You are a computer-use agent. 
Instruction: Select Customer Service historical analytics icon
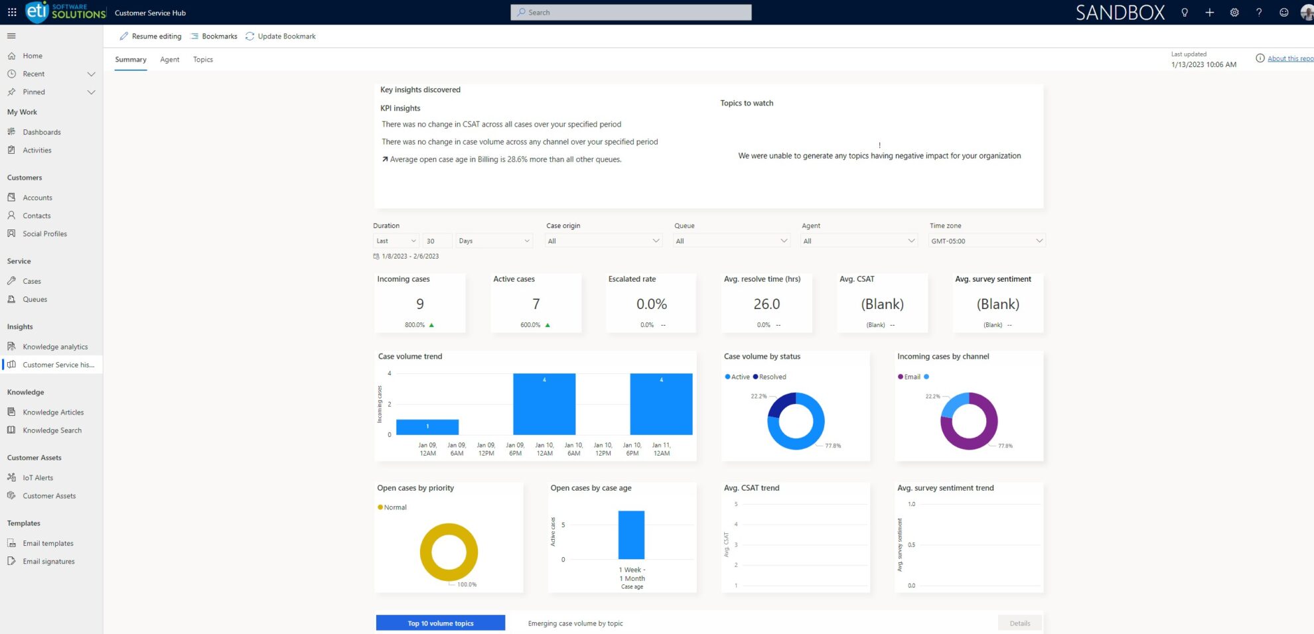pos(11,364)
